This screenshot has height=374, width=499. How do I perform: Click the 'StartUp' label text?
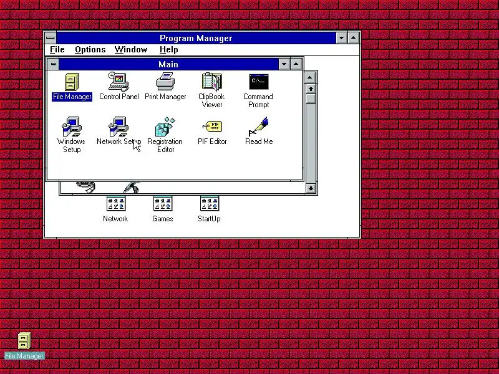[209, 219]
